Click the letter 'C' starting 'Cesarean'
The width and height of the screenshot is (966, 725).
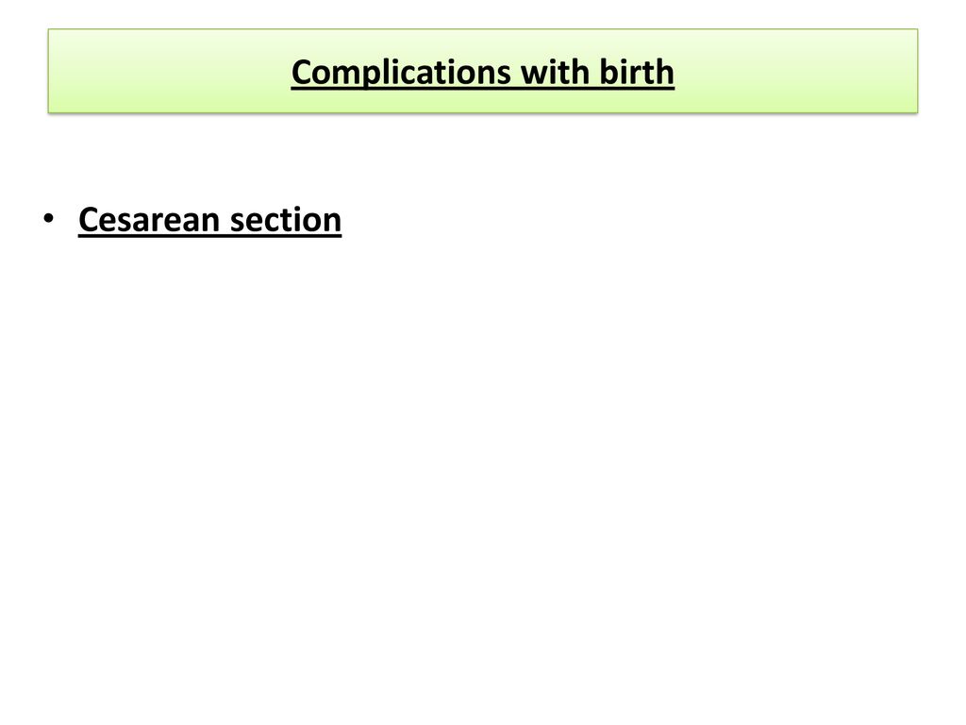[x=89, y=219]
